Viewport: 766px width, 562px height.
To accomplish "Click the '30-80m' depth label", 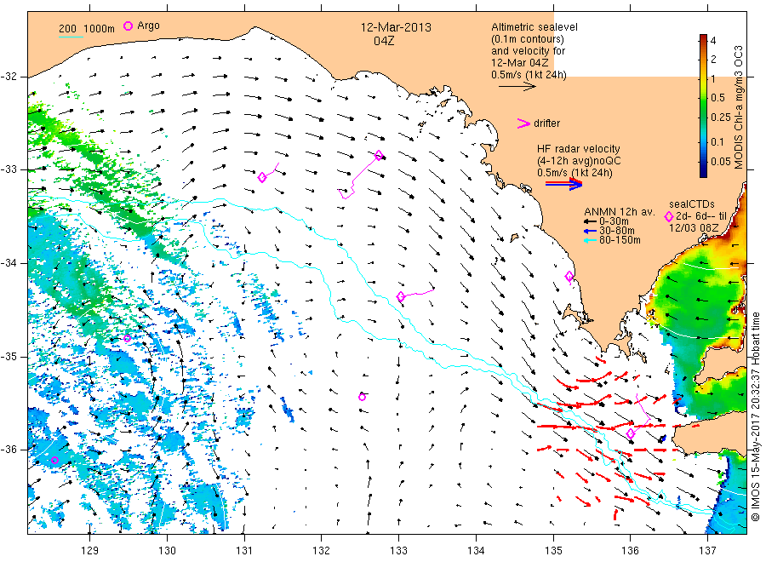I will pos(616,231).
